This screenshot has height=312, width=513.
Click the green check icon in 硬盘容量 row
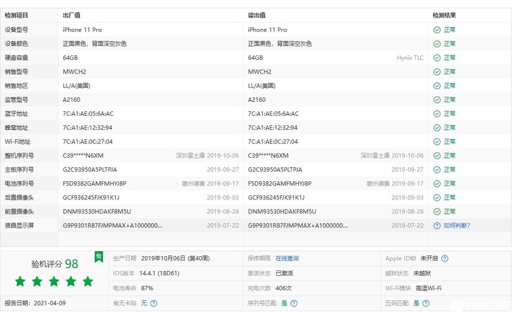pos(437,58)
